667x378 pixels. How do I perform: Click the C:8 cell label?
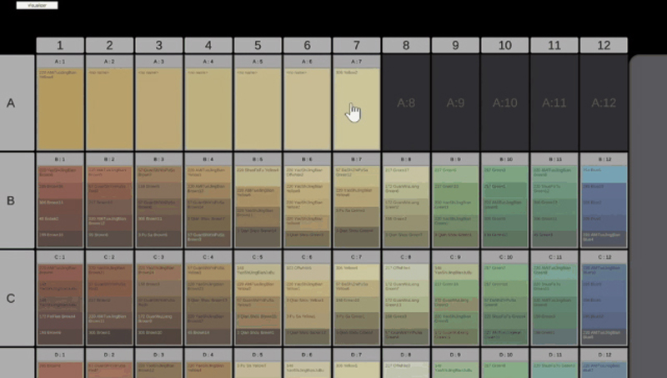406,256
